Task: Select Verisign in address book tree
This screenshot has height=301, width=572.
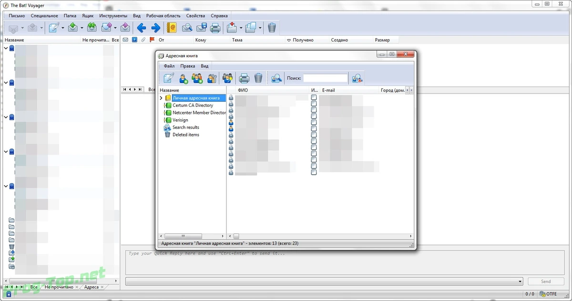Action: point(180,120)
